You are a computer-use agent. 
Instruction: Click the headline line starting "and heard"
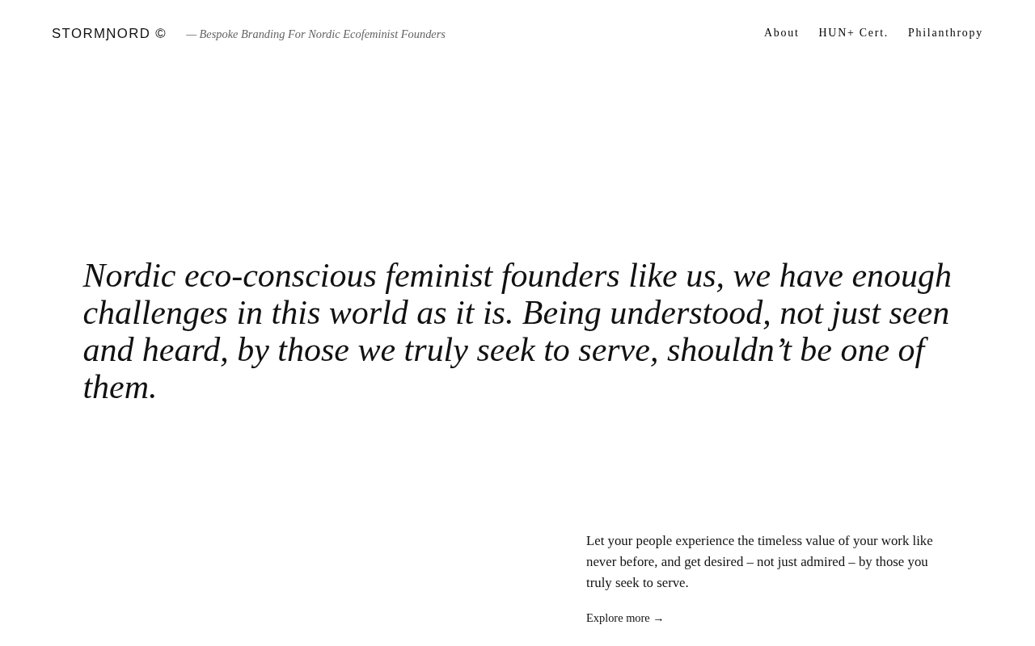(503, 350)
